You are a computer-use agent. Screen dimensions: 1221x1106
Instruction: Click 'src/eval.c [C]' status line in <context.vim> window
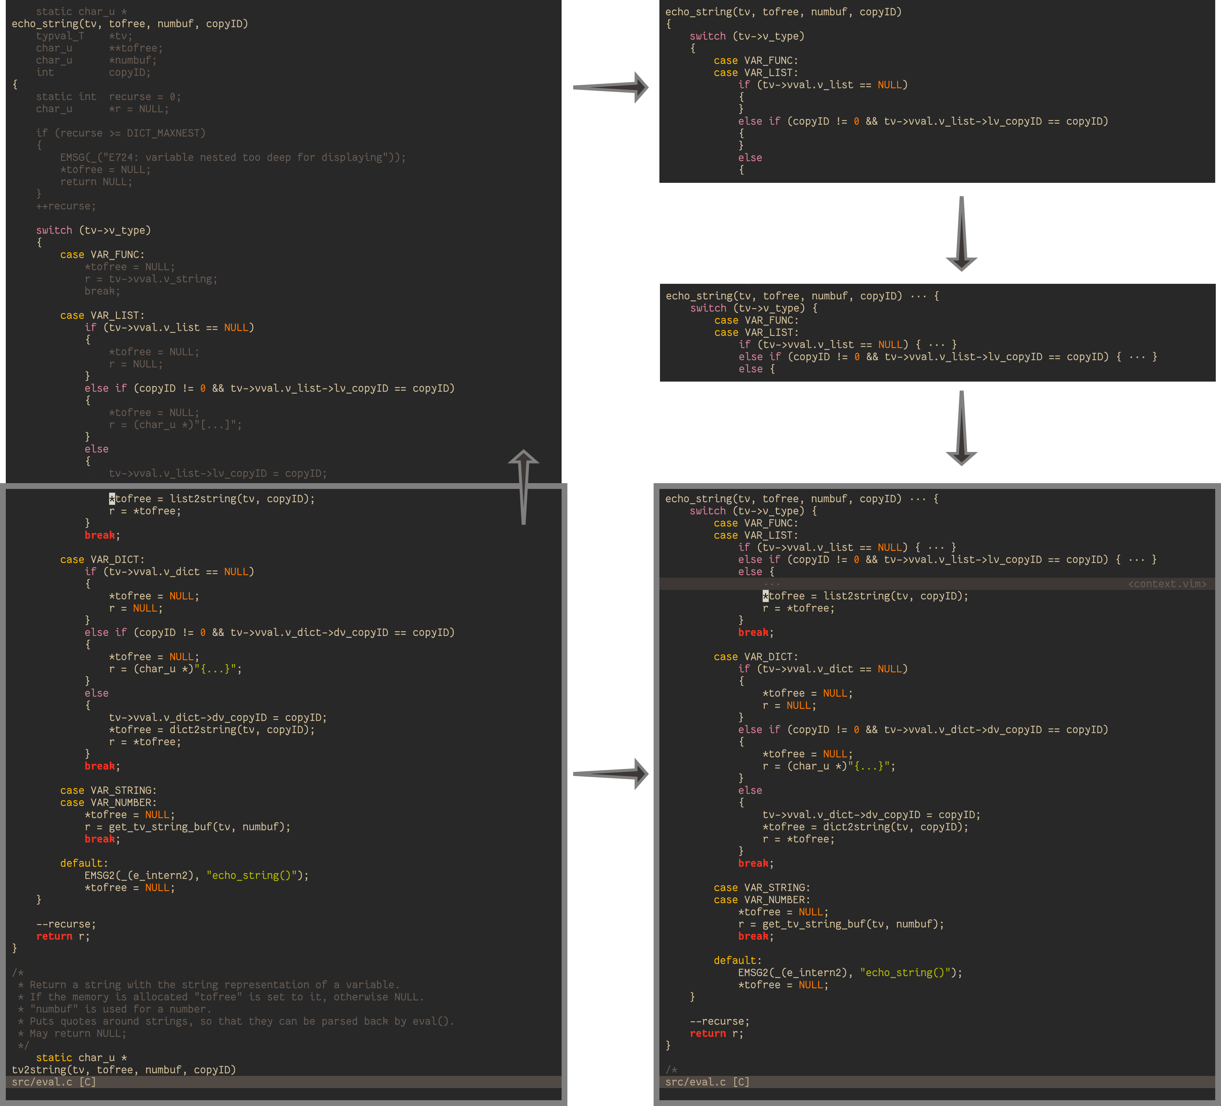coord(937,1082)
